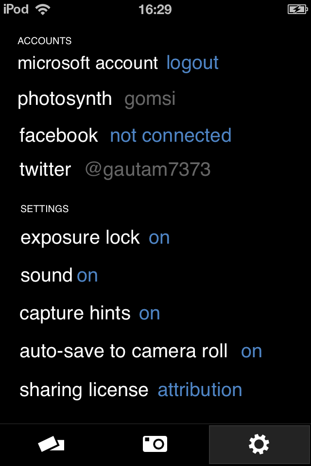311x466 pixels.
Task: Disable capture hints toggle
Action: [x=150, y=314]
